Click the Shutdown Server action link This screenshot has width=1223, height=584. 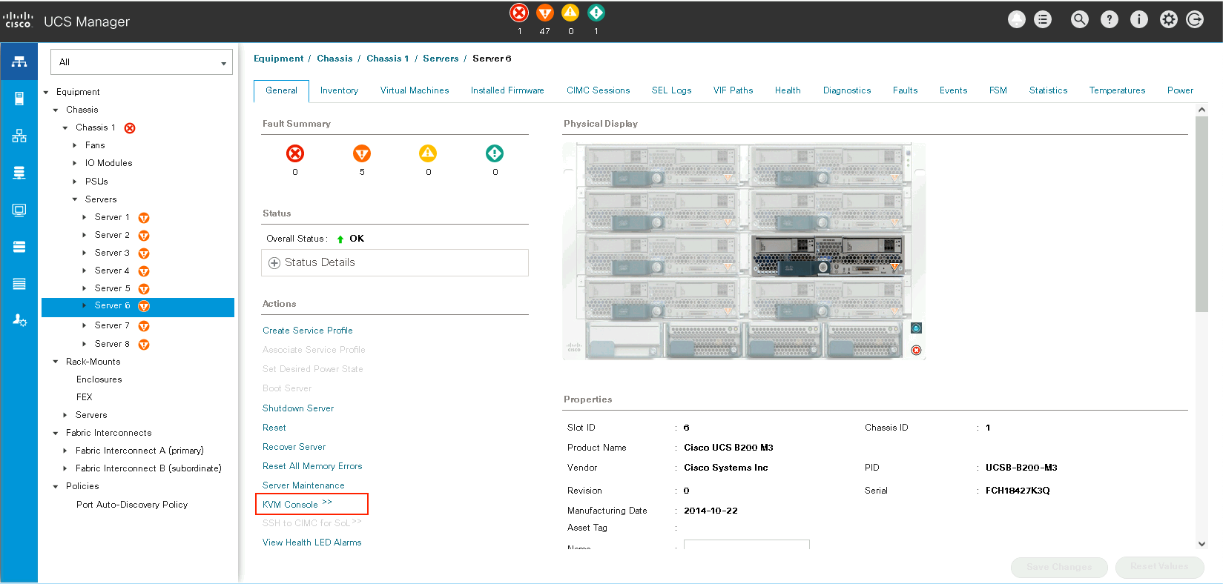tap(298, 408)
